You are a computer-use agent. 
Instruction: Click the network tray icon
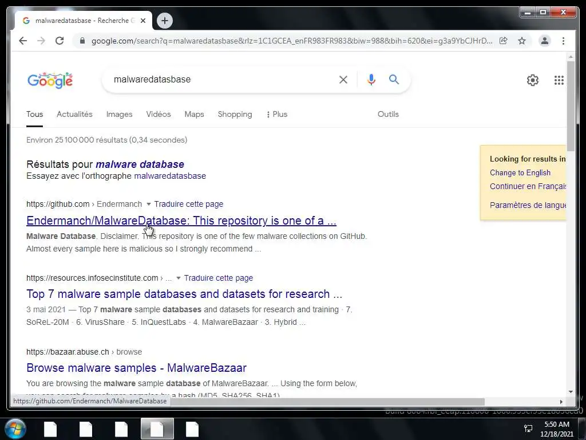tap(528, 429)
